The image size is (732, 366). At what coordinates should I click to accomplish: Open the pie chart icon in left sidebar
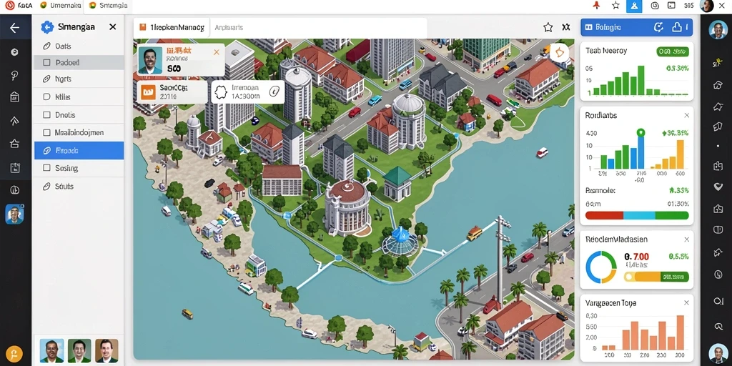click(14, 190)
